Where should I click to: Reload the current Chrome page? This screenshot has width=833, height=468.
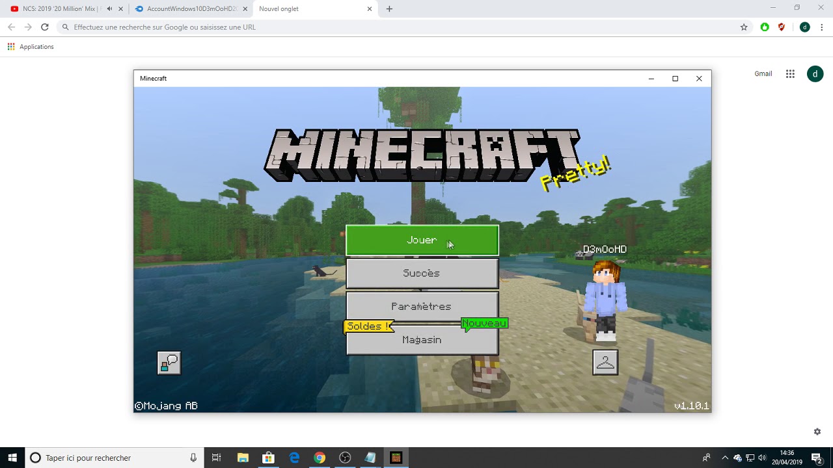coord(45,27)
